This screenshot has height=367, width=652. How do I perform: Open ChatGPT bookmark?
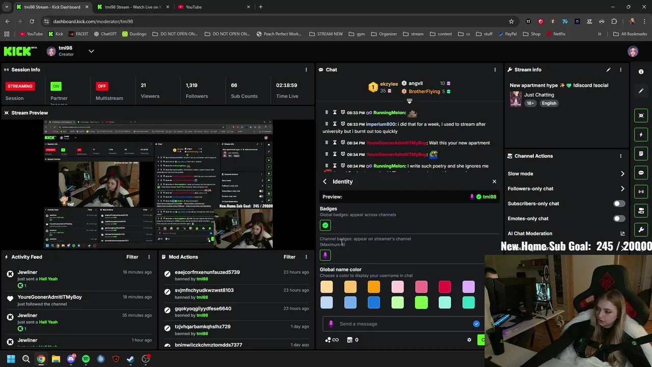click(105, 34)
